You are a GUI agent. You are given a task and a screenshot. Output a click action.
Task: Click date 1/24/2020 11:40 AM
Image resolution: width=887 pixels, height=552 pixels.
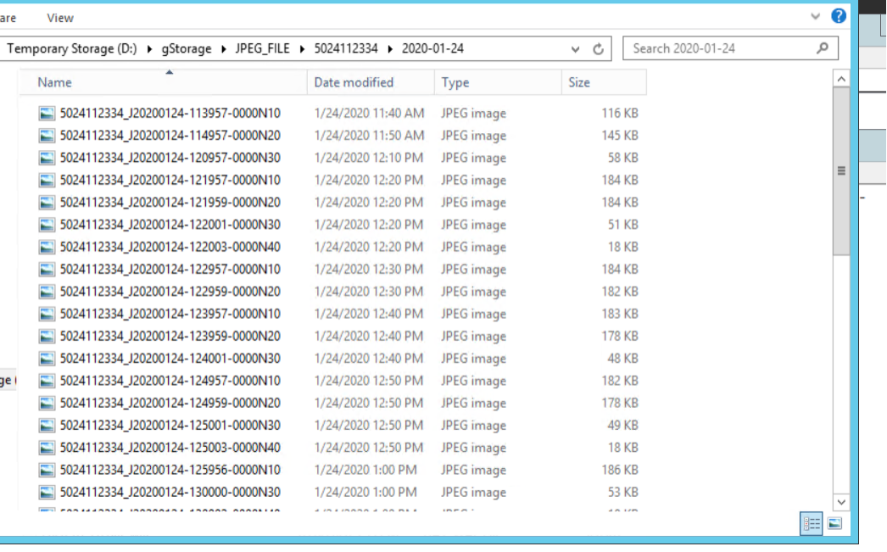(x=369, y=113)
